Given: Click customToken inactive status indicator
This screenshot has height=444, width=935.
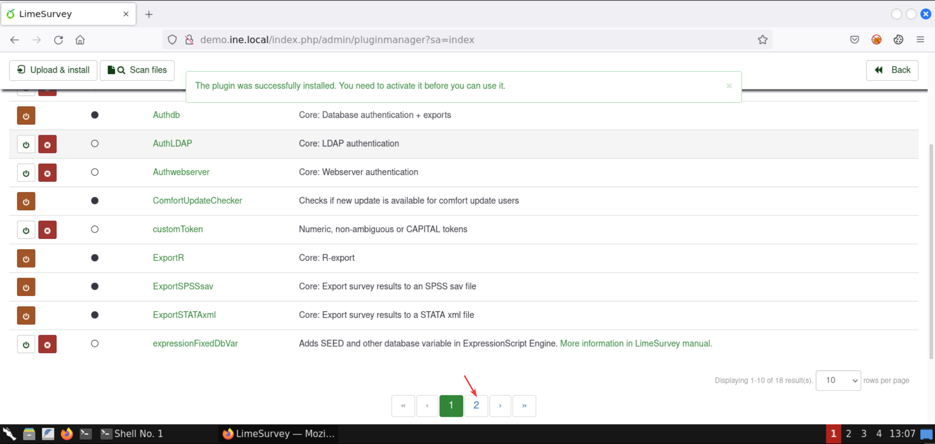Looking at the screenshot, I should tap(95, 229).
